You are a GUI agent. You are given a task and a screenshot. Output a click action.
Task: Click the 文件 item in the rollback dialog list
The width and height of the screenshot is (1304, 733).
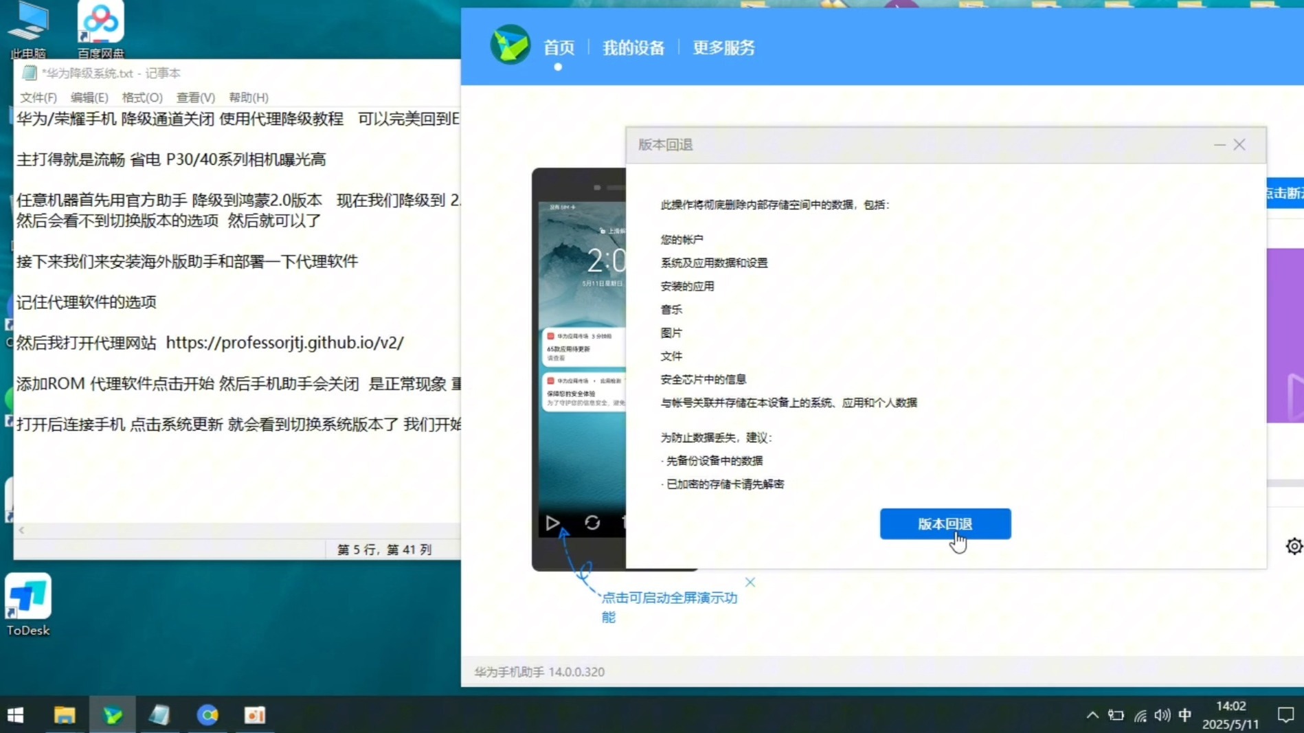[x=671, y=356]
